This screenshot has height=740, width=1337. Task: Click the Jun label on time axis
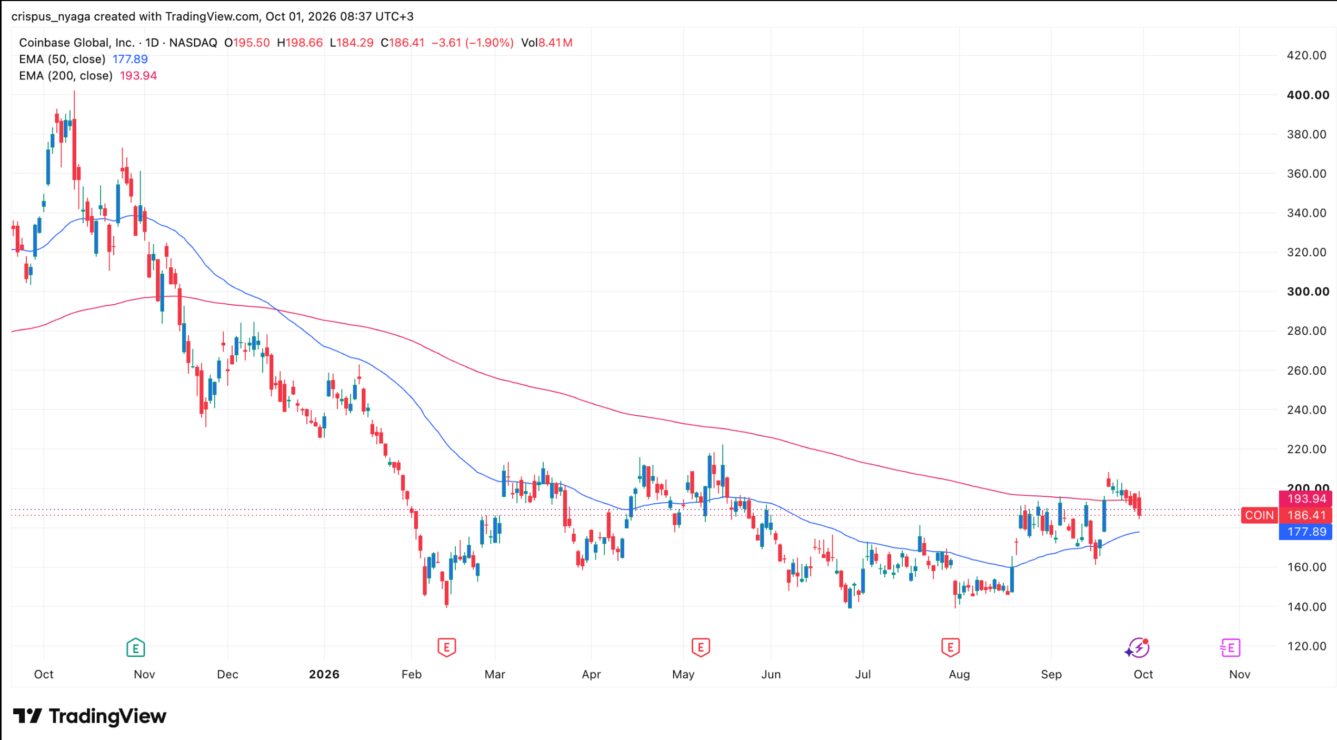(x=771, y=674)
